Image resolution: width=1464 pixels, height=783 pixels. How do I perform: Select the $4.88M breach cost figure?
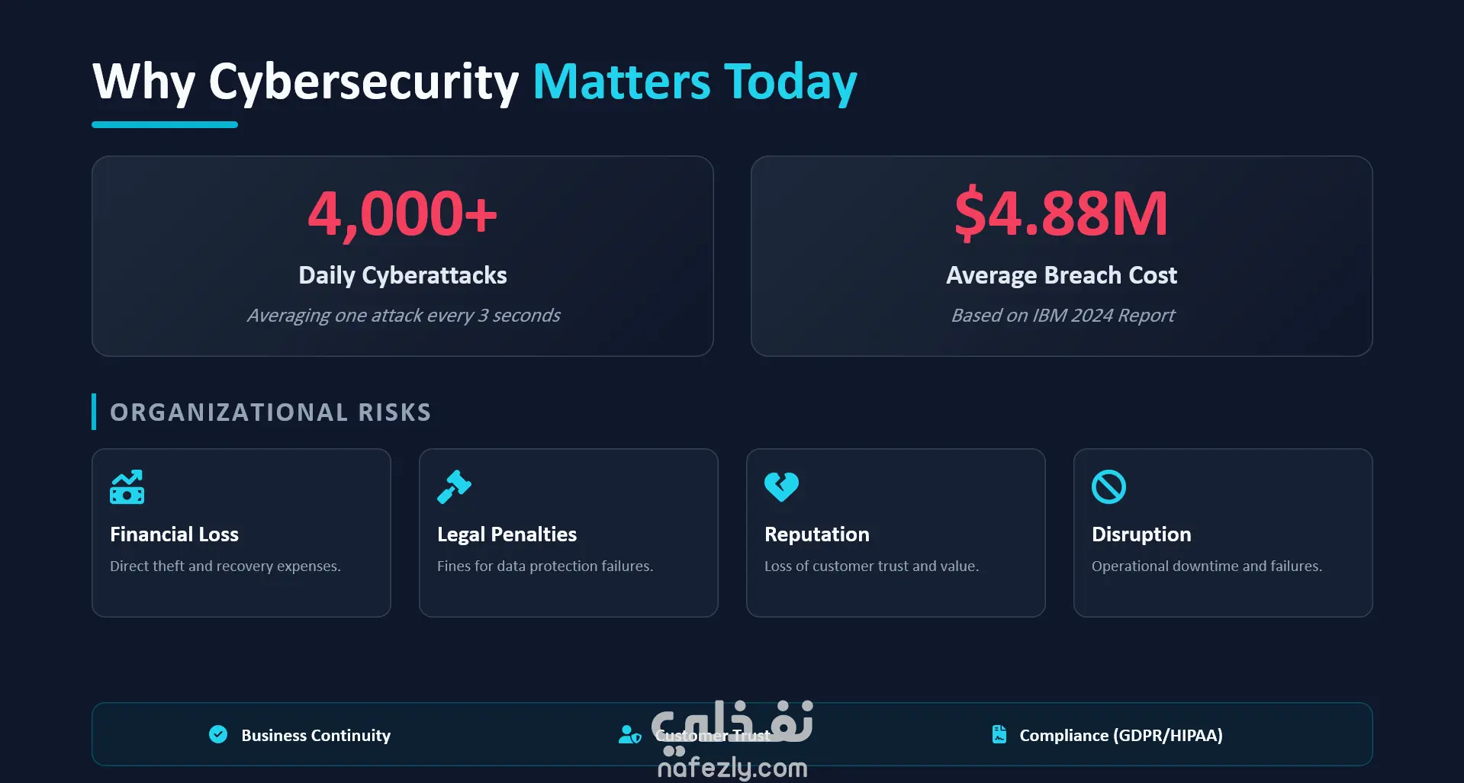click(x=1060, y=213)
